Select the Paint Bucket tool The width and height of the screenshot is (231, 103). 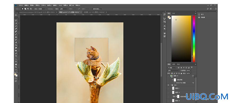(16, 45)
